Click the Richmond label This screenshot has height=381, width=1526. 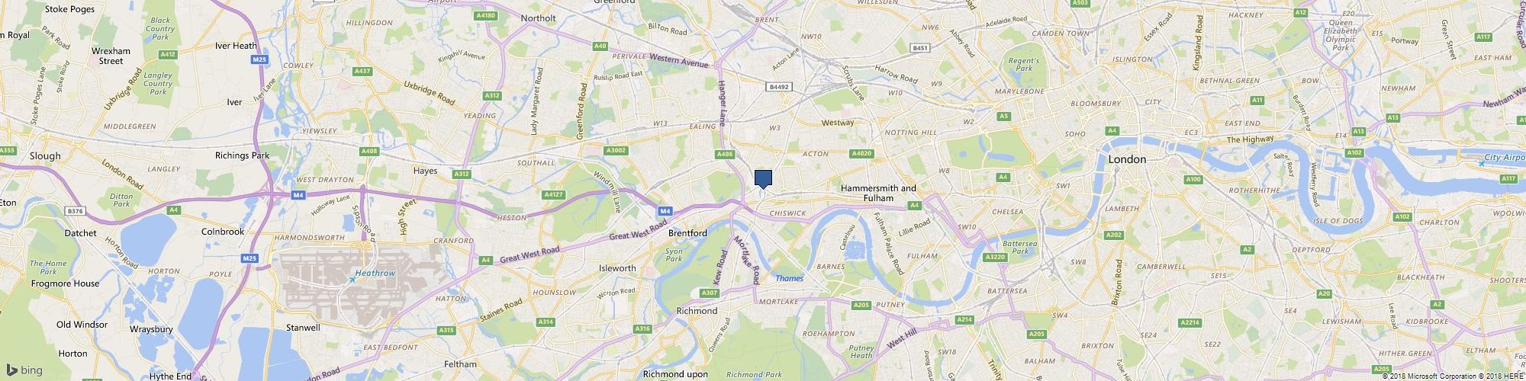697,311
